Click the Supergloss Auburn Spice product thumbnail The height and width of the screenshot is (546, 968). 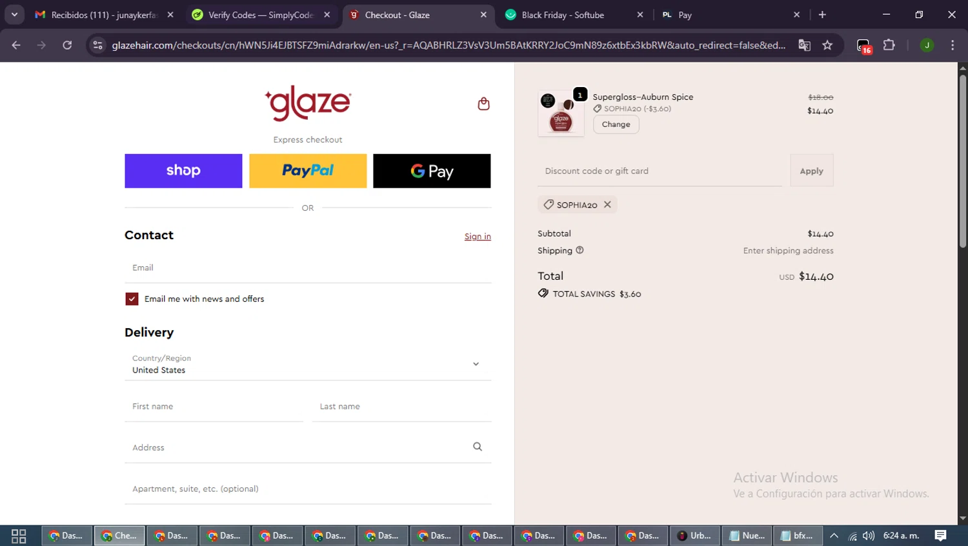coord(561,113)
